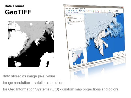Image resolution: width=131 pixels, height=98 pixels.
Task: Click the Open project toolbar icon
Action: coord(69,11)
